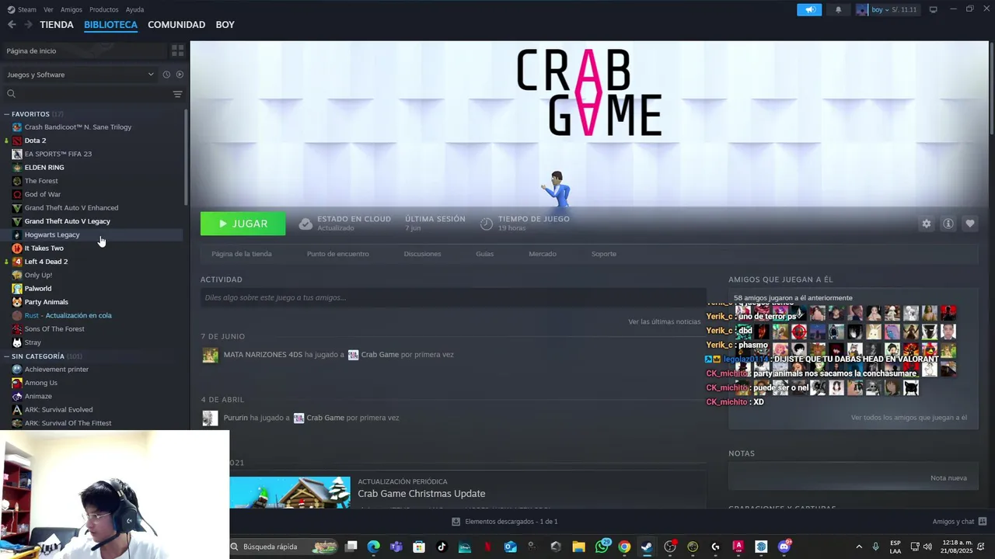995x559 pixels.
Task: Go forward with the right arrow
Action: click(x=28, y=25)
